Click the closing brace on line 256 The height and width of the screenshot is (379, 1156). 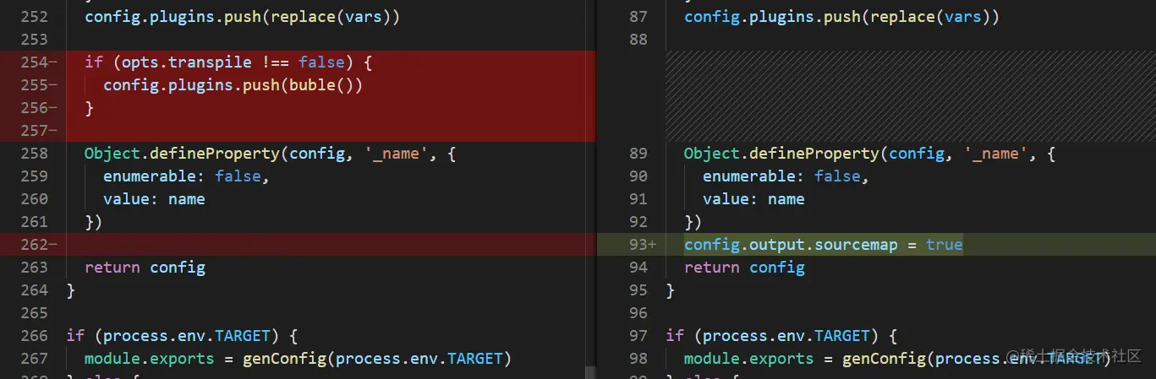[89, 108]
